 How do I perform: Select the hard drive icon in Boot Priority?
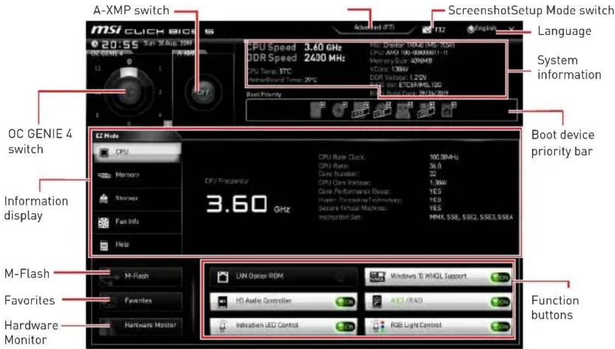tap(317, 110)
